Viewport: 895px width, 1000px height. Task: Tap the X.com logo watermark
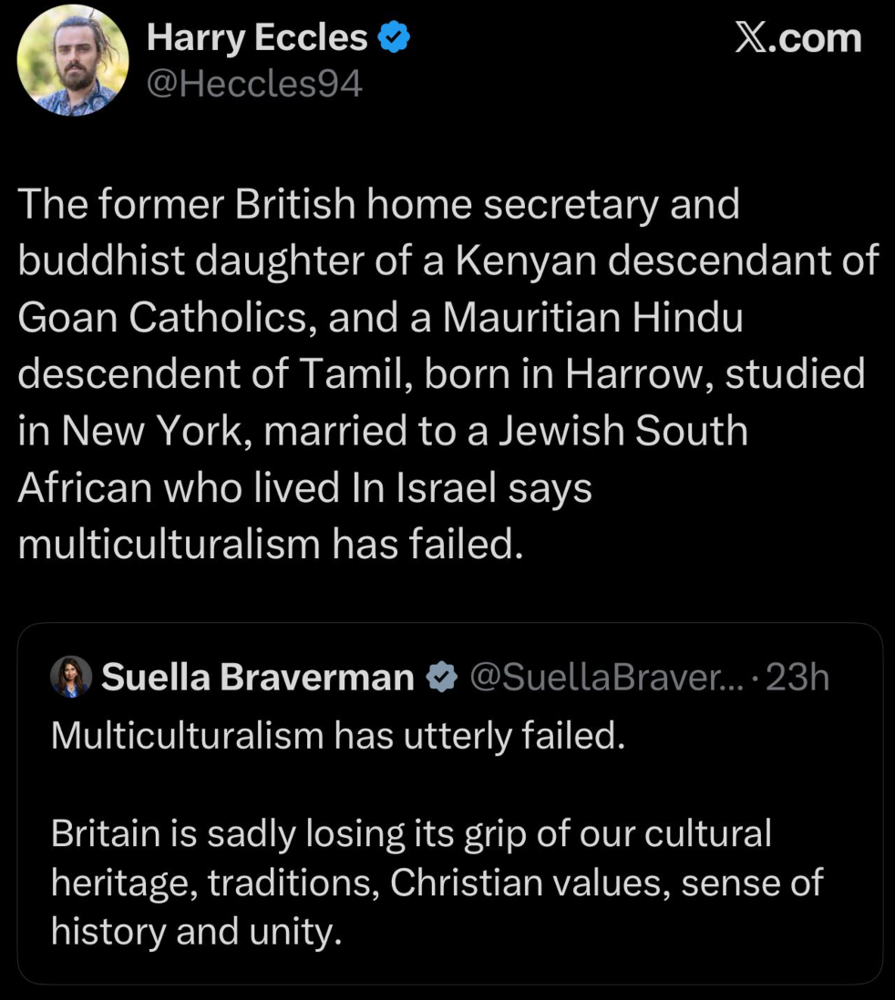click(797, 39)
